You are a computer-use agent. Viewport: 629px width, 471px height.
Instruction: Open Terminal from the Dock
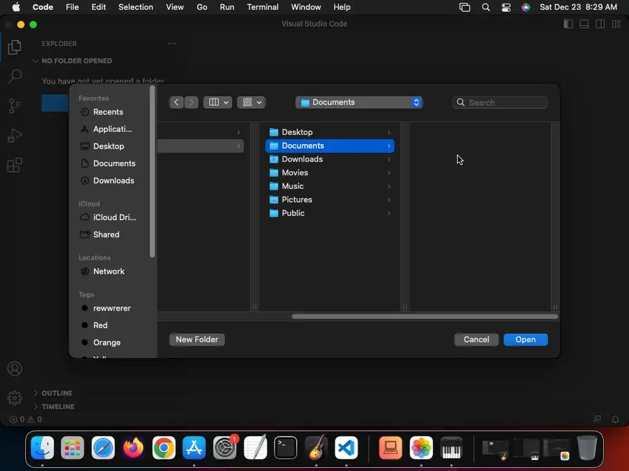click(286, 448)
